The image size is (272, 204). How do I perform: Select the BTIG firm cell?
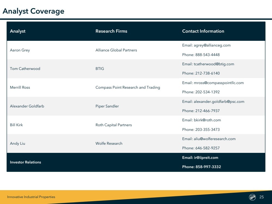coord(100,69)
